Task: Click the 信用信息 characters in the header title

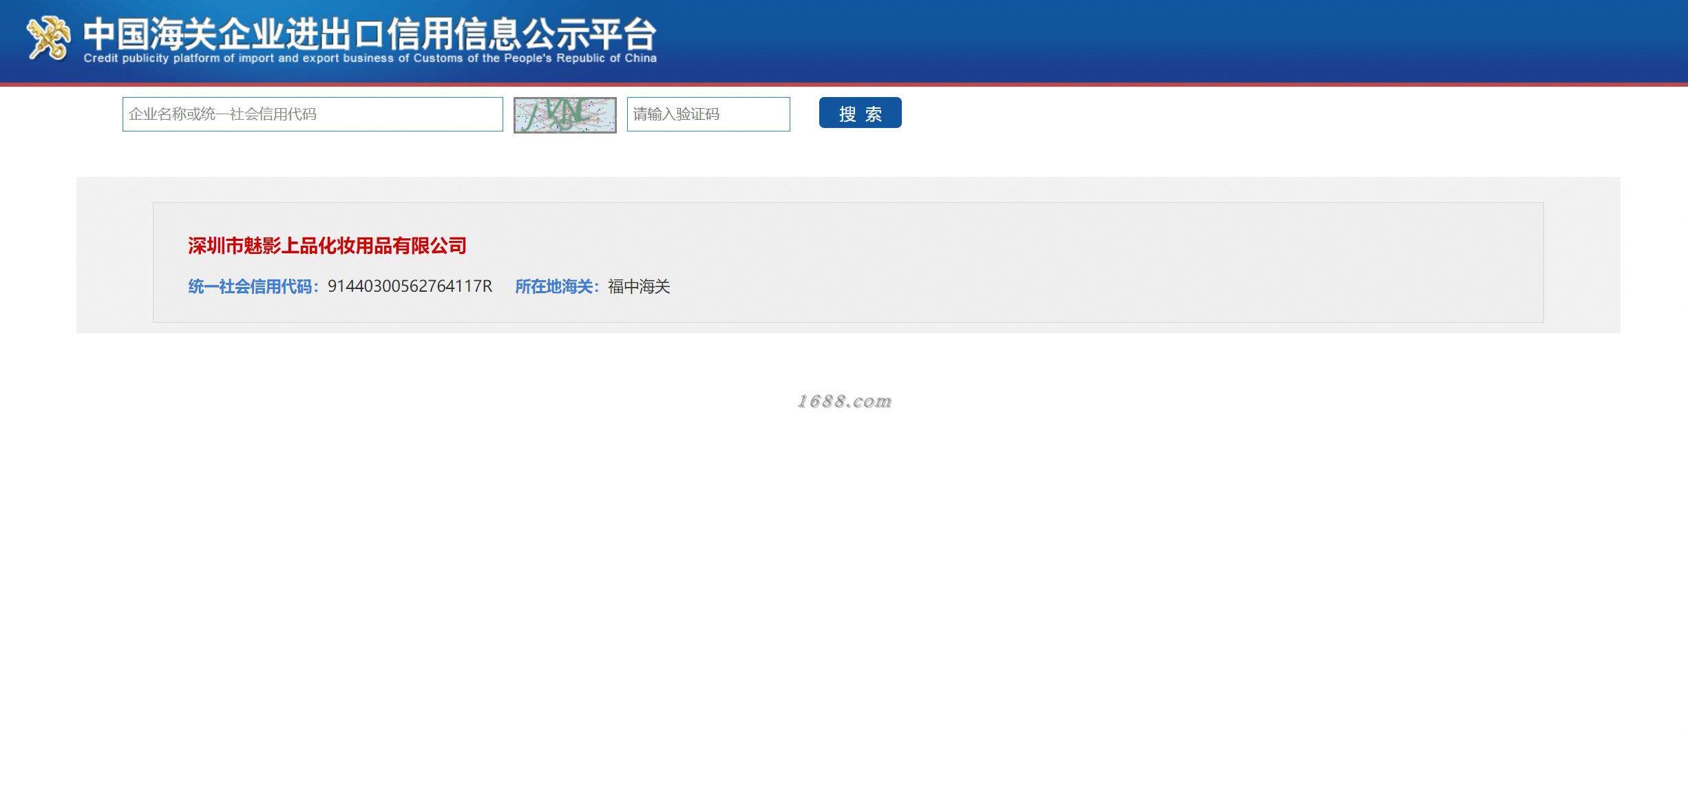Action: point(454,33)
